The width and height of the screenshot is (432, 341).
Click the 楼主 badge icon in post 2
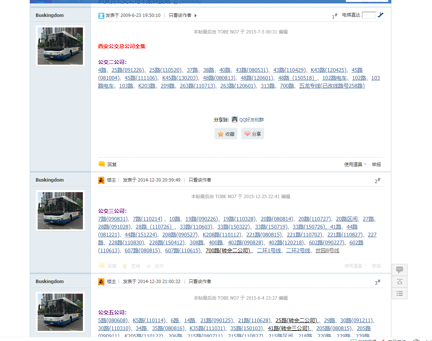101,180
